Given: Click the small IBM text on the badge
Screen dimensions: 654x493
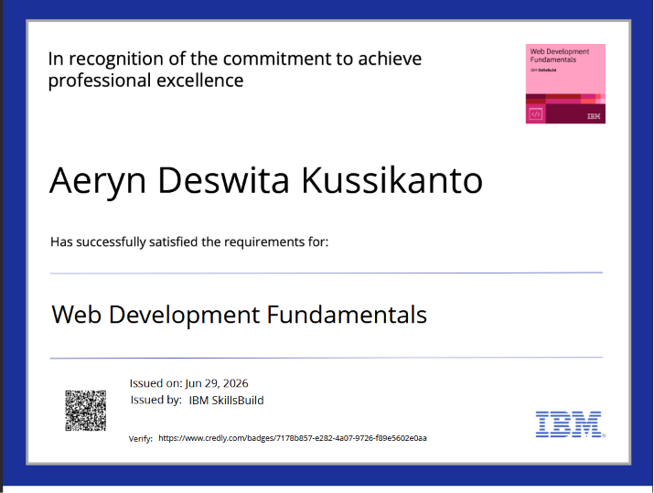Looking at the screenshot, I should pos(594,116).
